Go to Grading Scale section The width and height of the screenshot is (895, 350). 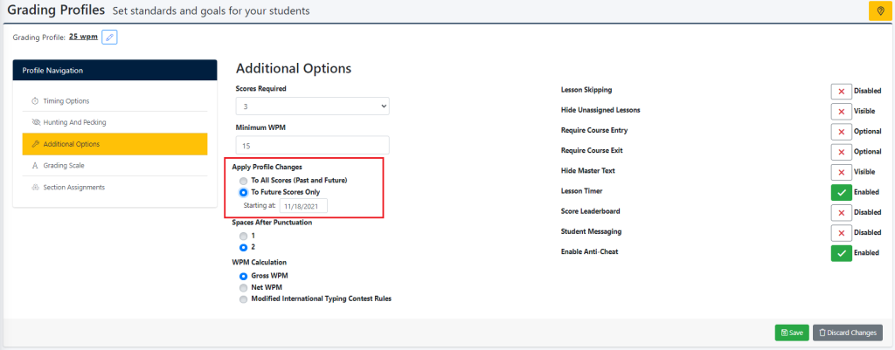[x=64, y=165]
